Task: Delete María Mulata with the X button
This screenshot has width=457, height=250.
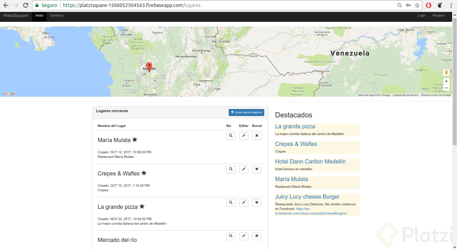Action: coord(257,136)
